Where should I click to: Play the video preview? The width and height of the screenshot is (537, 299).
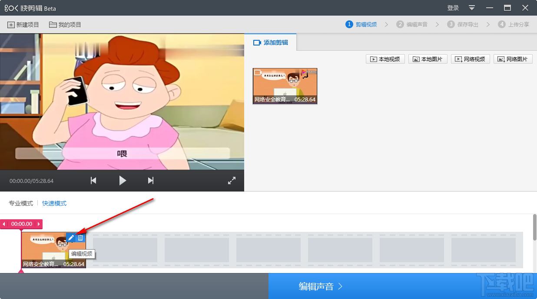click(x=123, y=181)
